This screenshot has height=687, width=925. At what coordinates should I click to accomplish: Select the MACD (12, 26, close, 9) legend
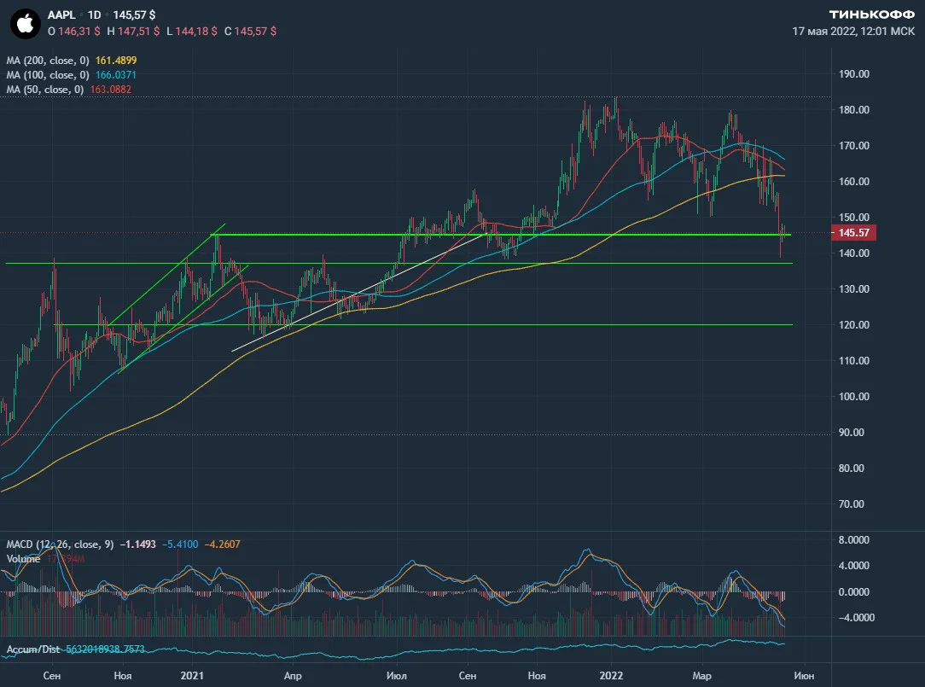(x=61, y=544)
